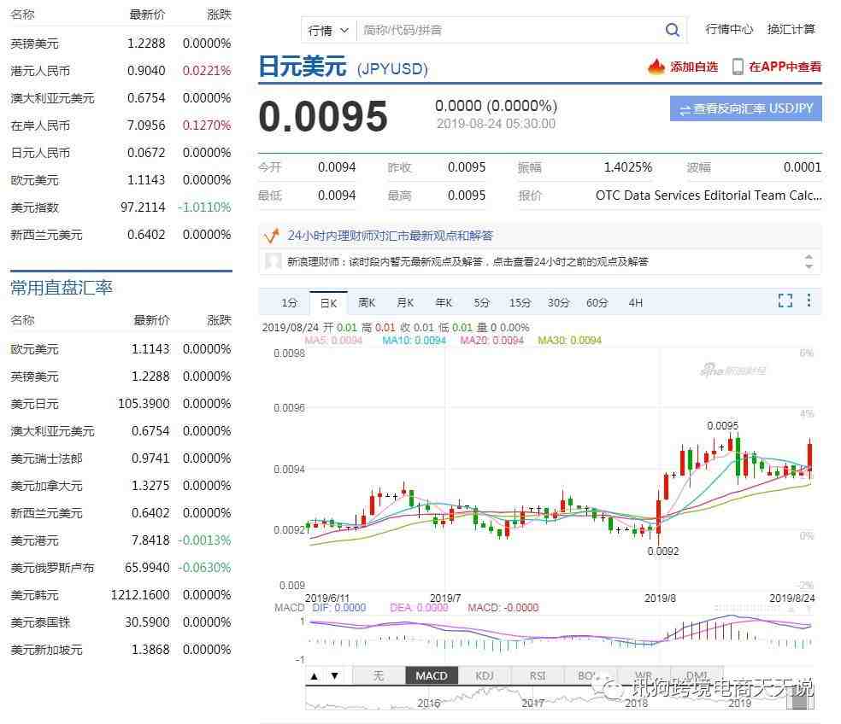841x724 pixels.
Task: Click the MA10 moving average label
Action: pos(414,341)
